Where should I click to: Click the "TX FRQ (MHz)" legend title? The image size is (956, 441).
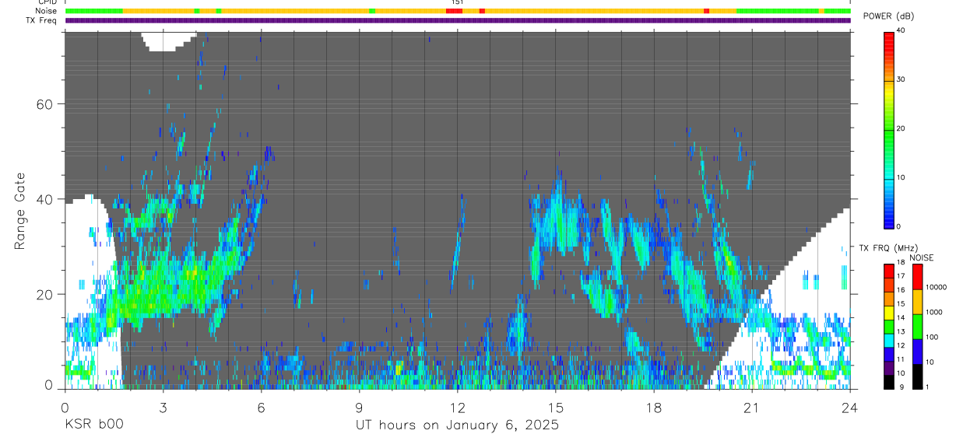888,248
